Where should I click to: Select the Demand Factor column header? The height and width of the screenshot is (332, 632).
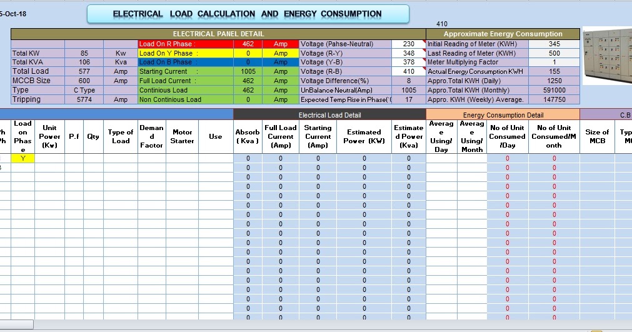point(151,136)
